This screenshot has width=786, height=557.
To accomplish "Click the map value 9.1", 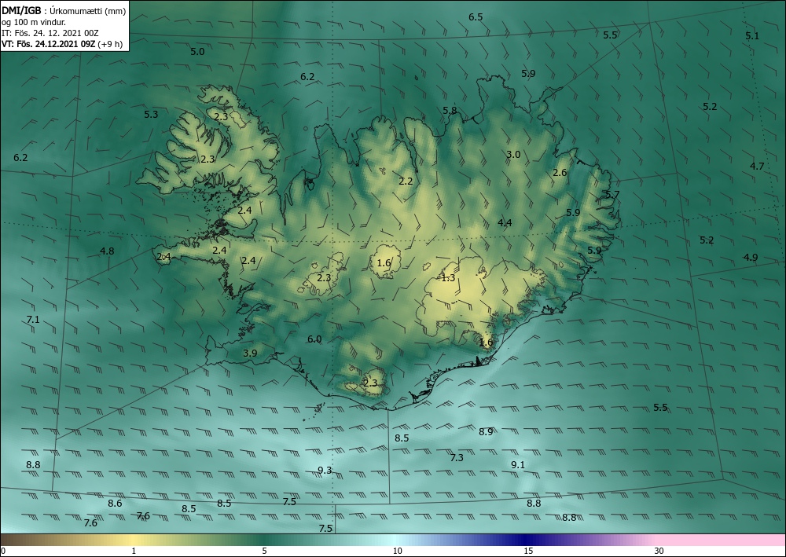I will click(x=518, y=464).
